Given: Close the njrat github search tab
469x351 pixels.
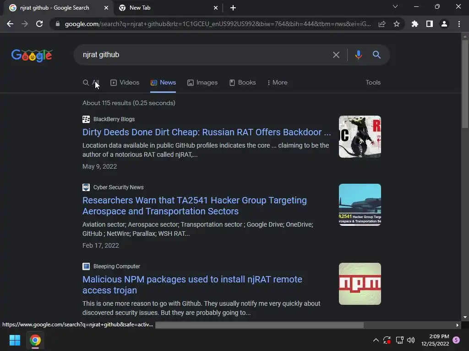Looking at the screenshot, I should (106, 8).
